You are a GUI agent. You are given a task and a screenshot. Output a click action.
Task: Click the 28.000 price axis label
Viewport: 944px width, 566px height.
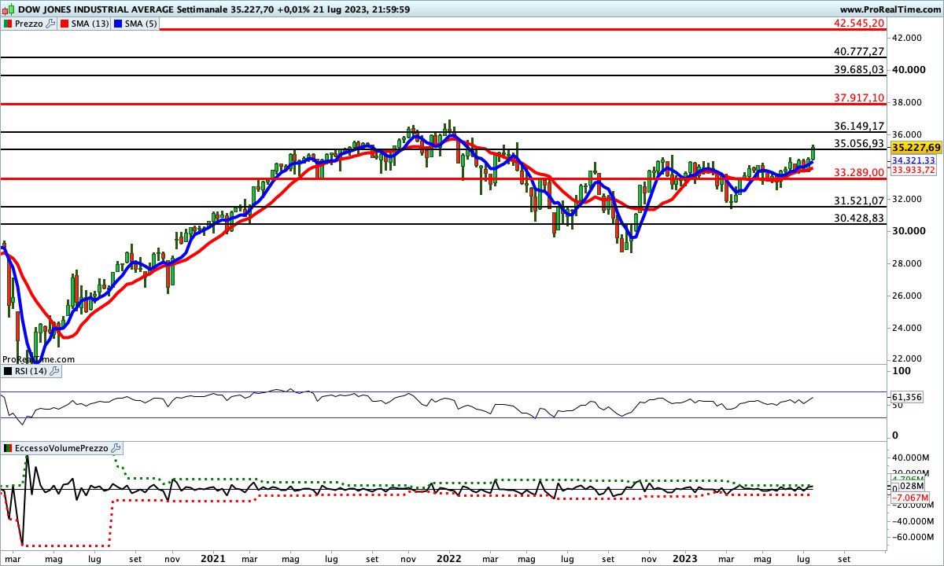907,263
